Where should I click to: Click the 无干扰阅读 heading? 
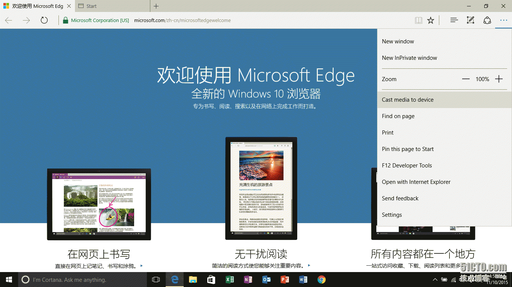pyautogui.click(x=261, y=254)
